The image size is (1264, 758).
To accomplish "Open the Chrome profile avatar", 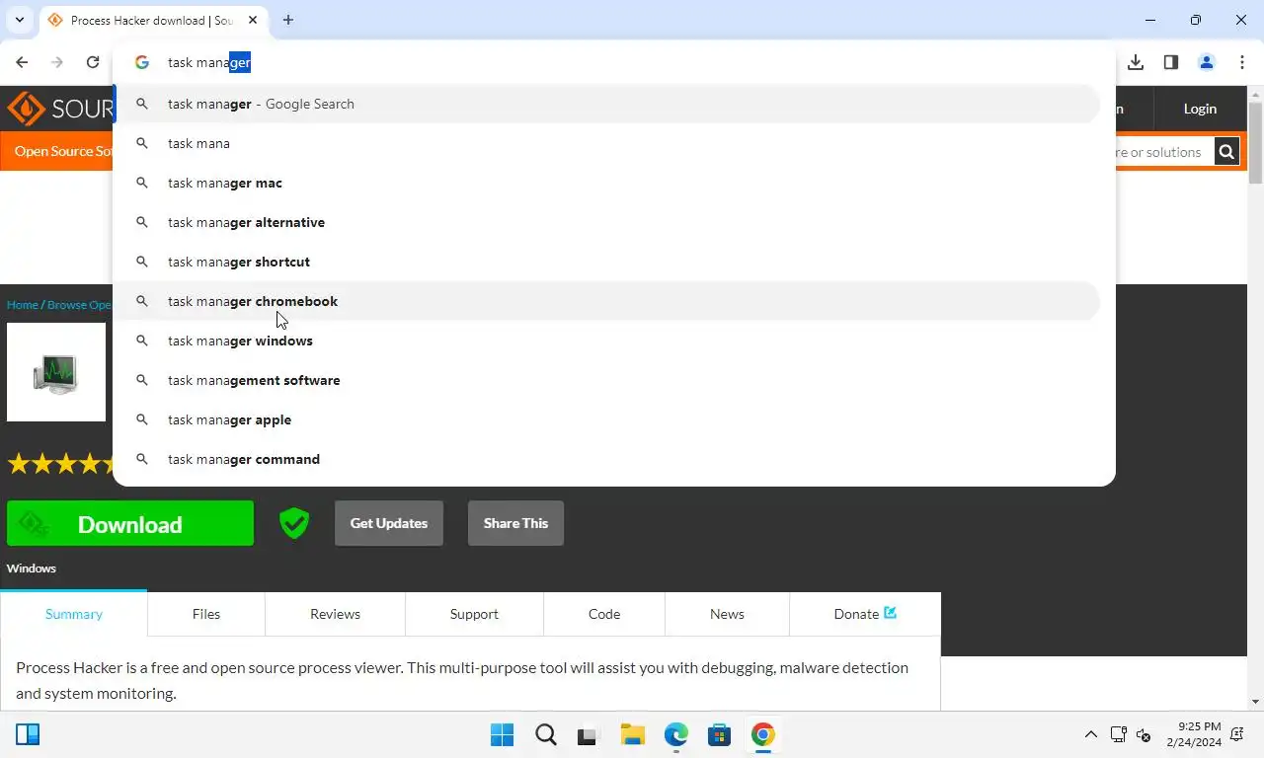I will point(1207,62).
